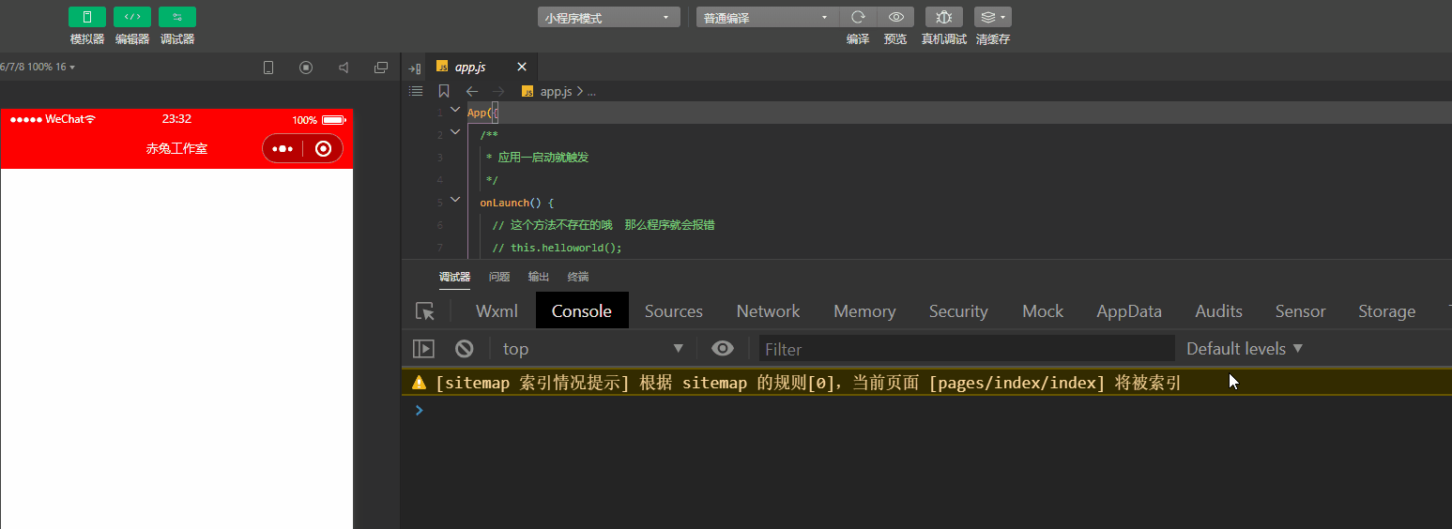Viewport: 1452px width, 529px height.
Task: Open the top context dropdown
Action: (593, 349)
